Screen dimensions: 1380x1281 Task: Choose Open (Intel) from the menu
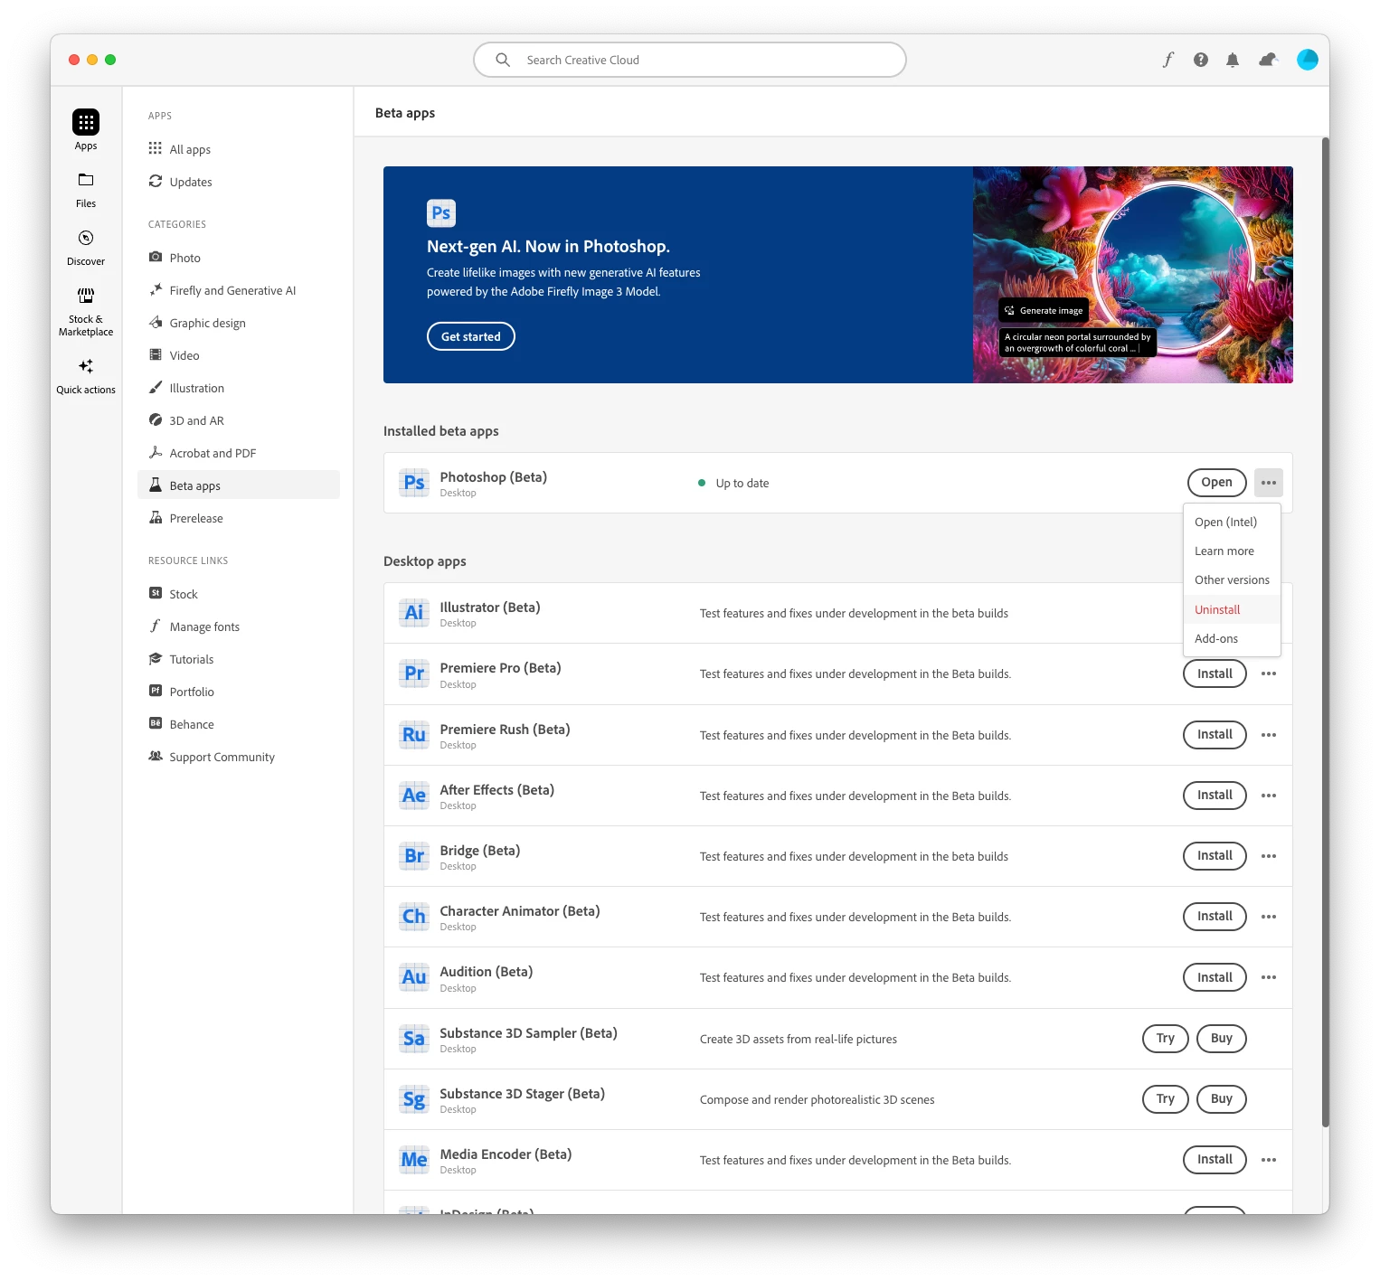[1232, 522]
